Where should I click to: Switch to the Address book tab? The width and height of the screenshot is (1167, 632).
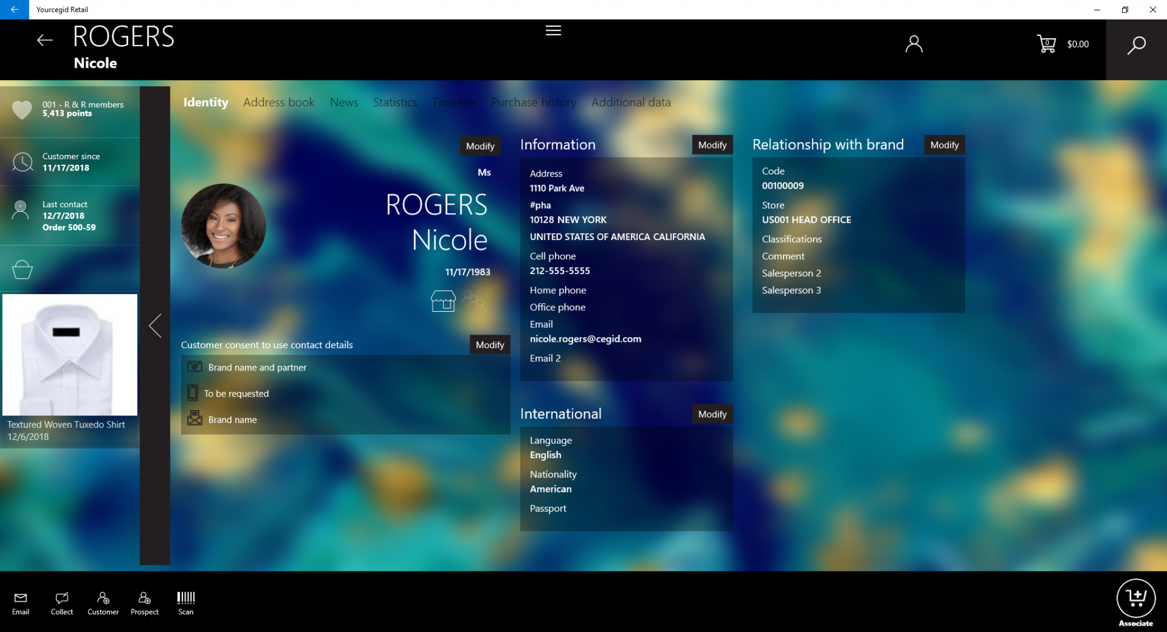[x=279, y=103]
